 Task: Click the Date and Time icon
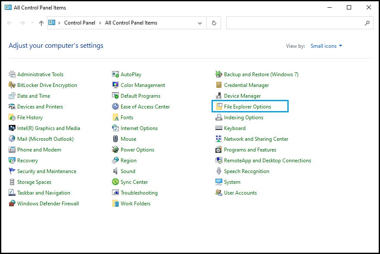[x=12, y=96]
